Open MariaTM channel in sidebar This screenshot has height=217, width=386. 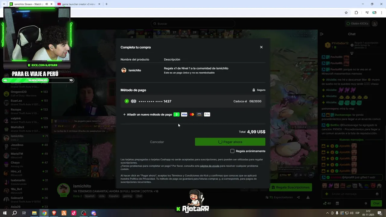[x=26, y=155]
